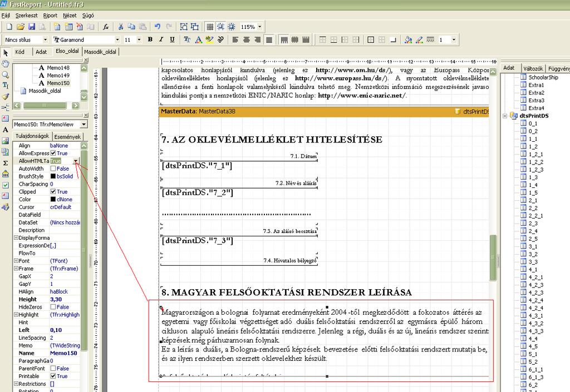Apply bold formatting to the memo
Screen dimensions: 570x392
click(x=150, y=39)
